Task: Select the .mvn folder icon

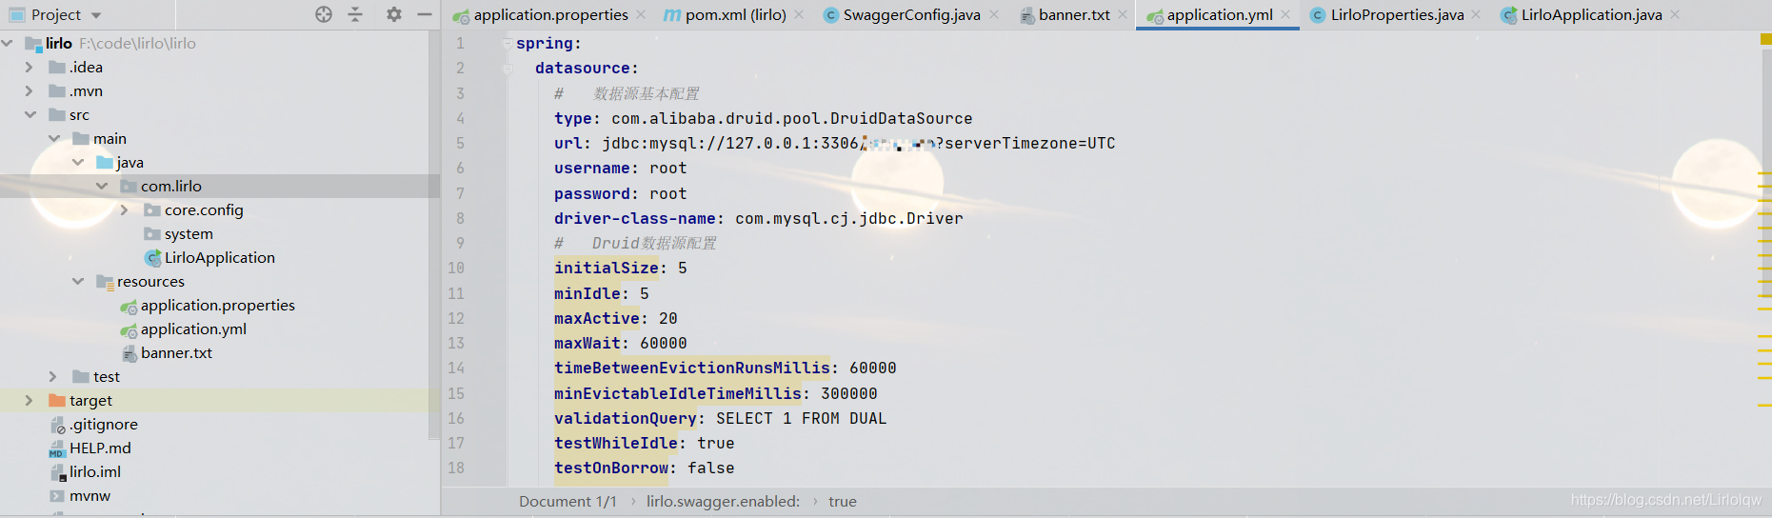Action: tap(57, 90)
